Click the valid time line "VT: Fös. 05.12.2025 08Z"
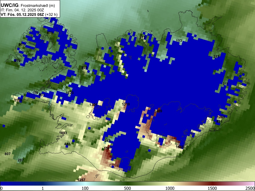 click(22, 14)
